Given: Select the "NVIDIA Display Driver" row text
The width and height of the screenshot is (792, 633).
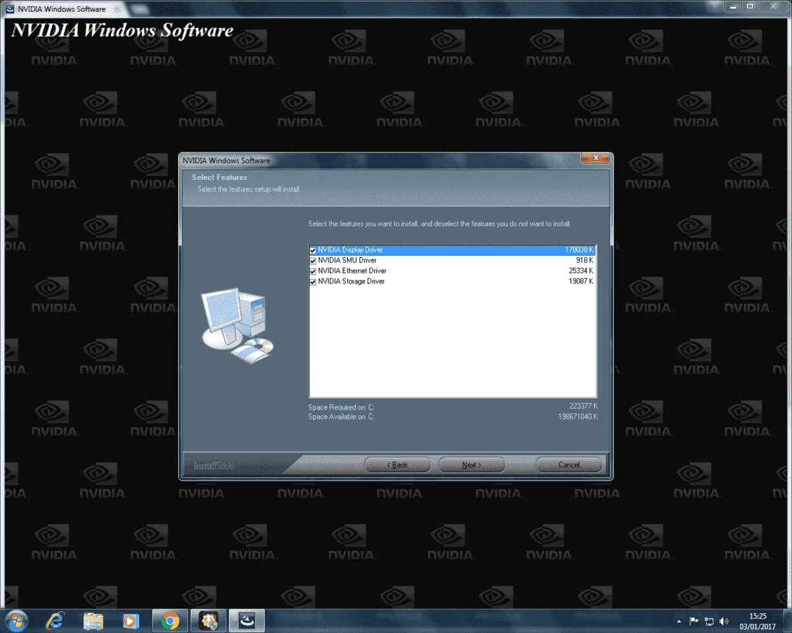Looking at the screenshot, I should tap(350, 251).
